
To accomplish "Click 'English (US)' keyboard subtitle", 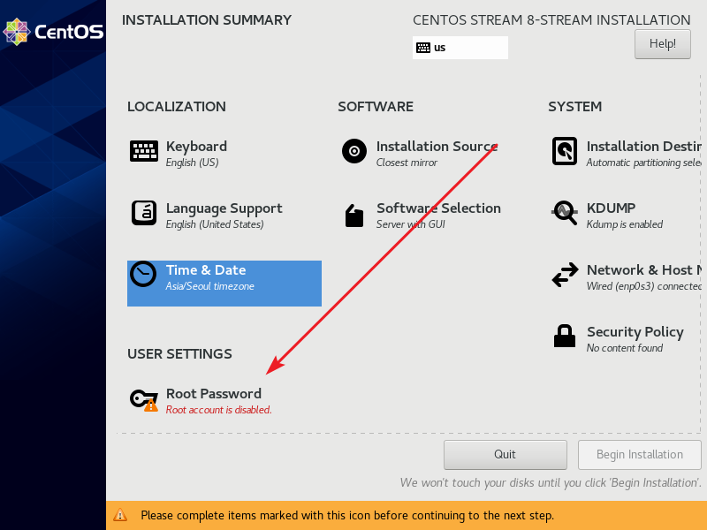I will [192, 163].
